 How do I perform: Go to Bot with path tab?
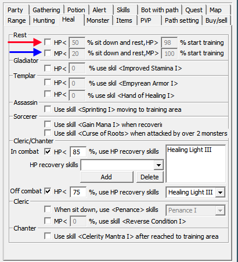pyautogui.click(x=160, y=10)
